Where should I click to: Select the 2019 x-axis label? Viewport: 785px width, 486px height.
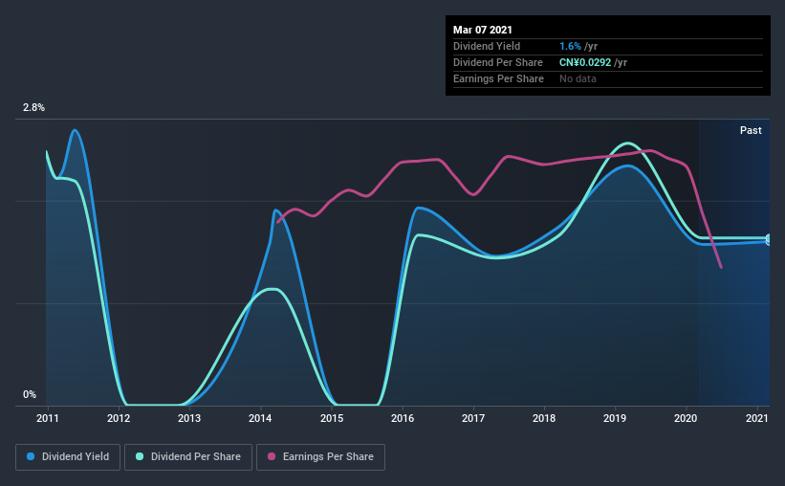click(615, 418)
